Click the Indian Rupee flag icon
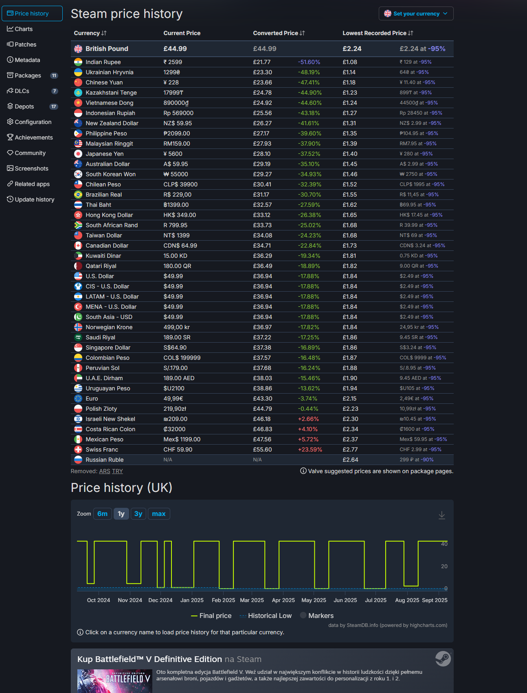Screen dimensions: 527x693 point(78,62)
